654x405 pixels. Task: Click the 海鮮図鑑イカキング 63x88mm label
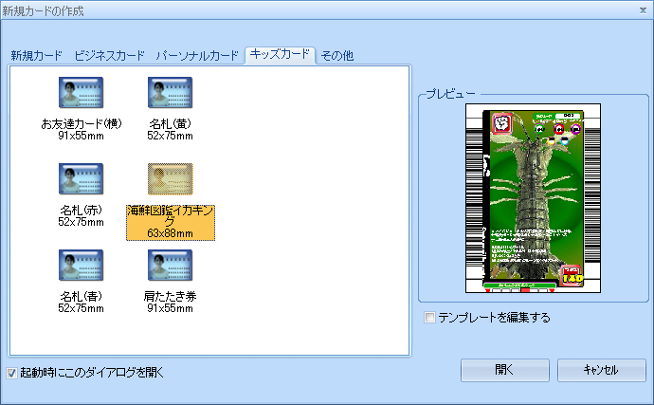click(x=171, y=223)
